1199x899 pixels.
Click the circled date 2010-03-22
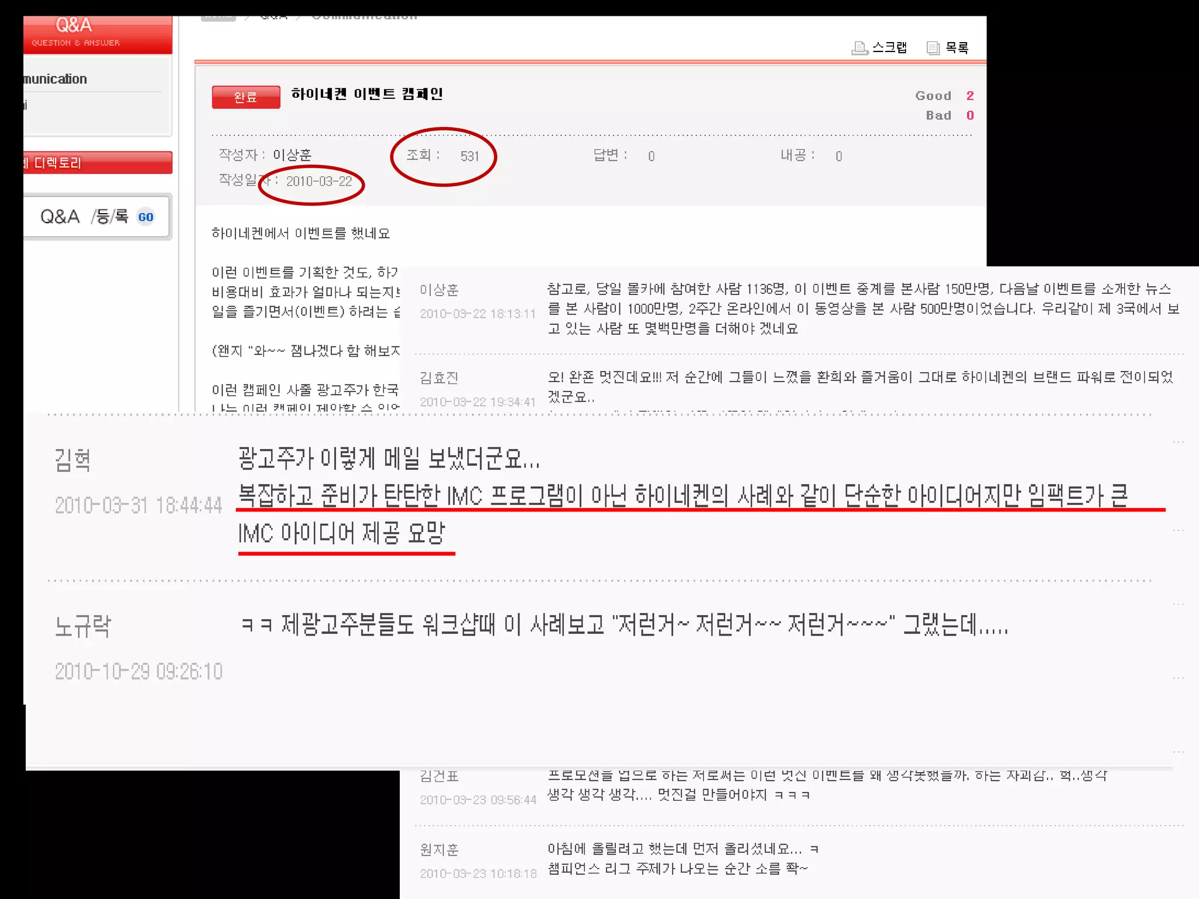319,181
